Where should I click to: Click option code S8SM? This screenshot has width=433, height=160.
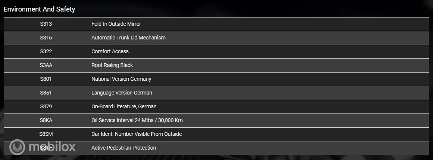click(46, 134)
